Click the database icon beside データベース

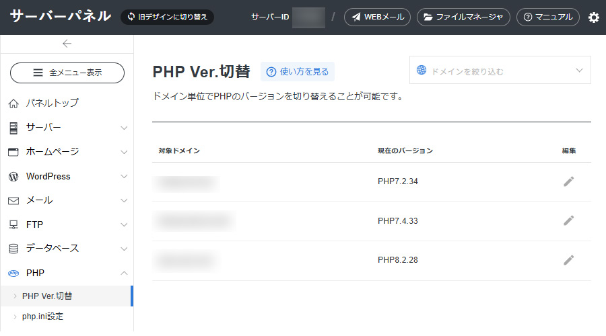13,249
